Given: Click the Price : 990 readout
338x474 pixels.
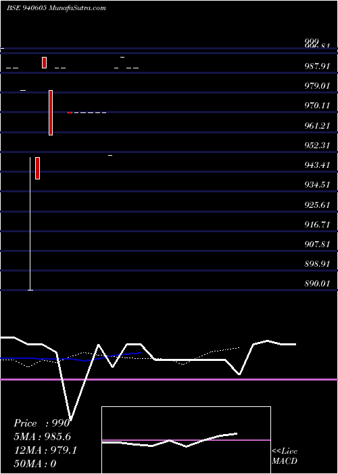Looking at the screenshot, I should [42, 423].
